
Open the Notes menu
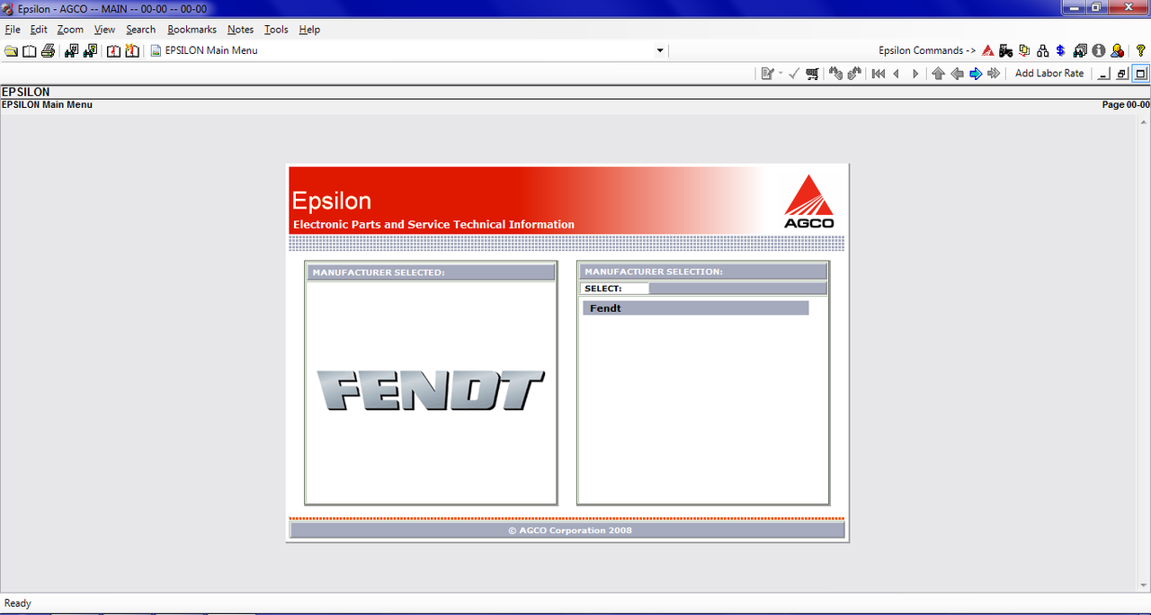tap(241, 30)
